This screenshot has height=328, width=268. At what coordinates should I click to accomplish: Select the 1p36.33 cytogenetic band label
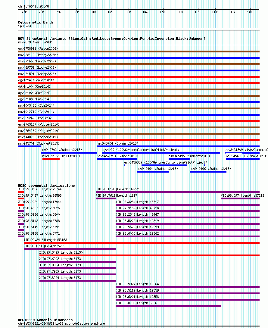tap(24, 26)
